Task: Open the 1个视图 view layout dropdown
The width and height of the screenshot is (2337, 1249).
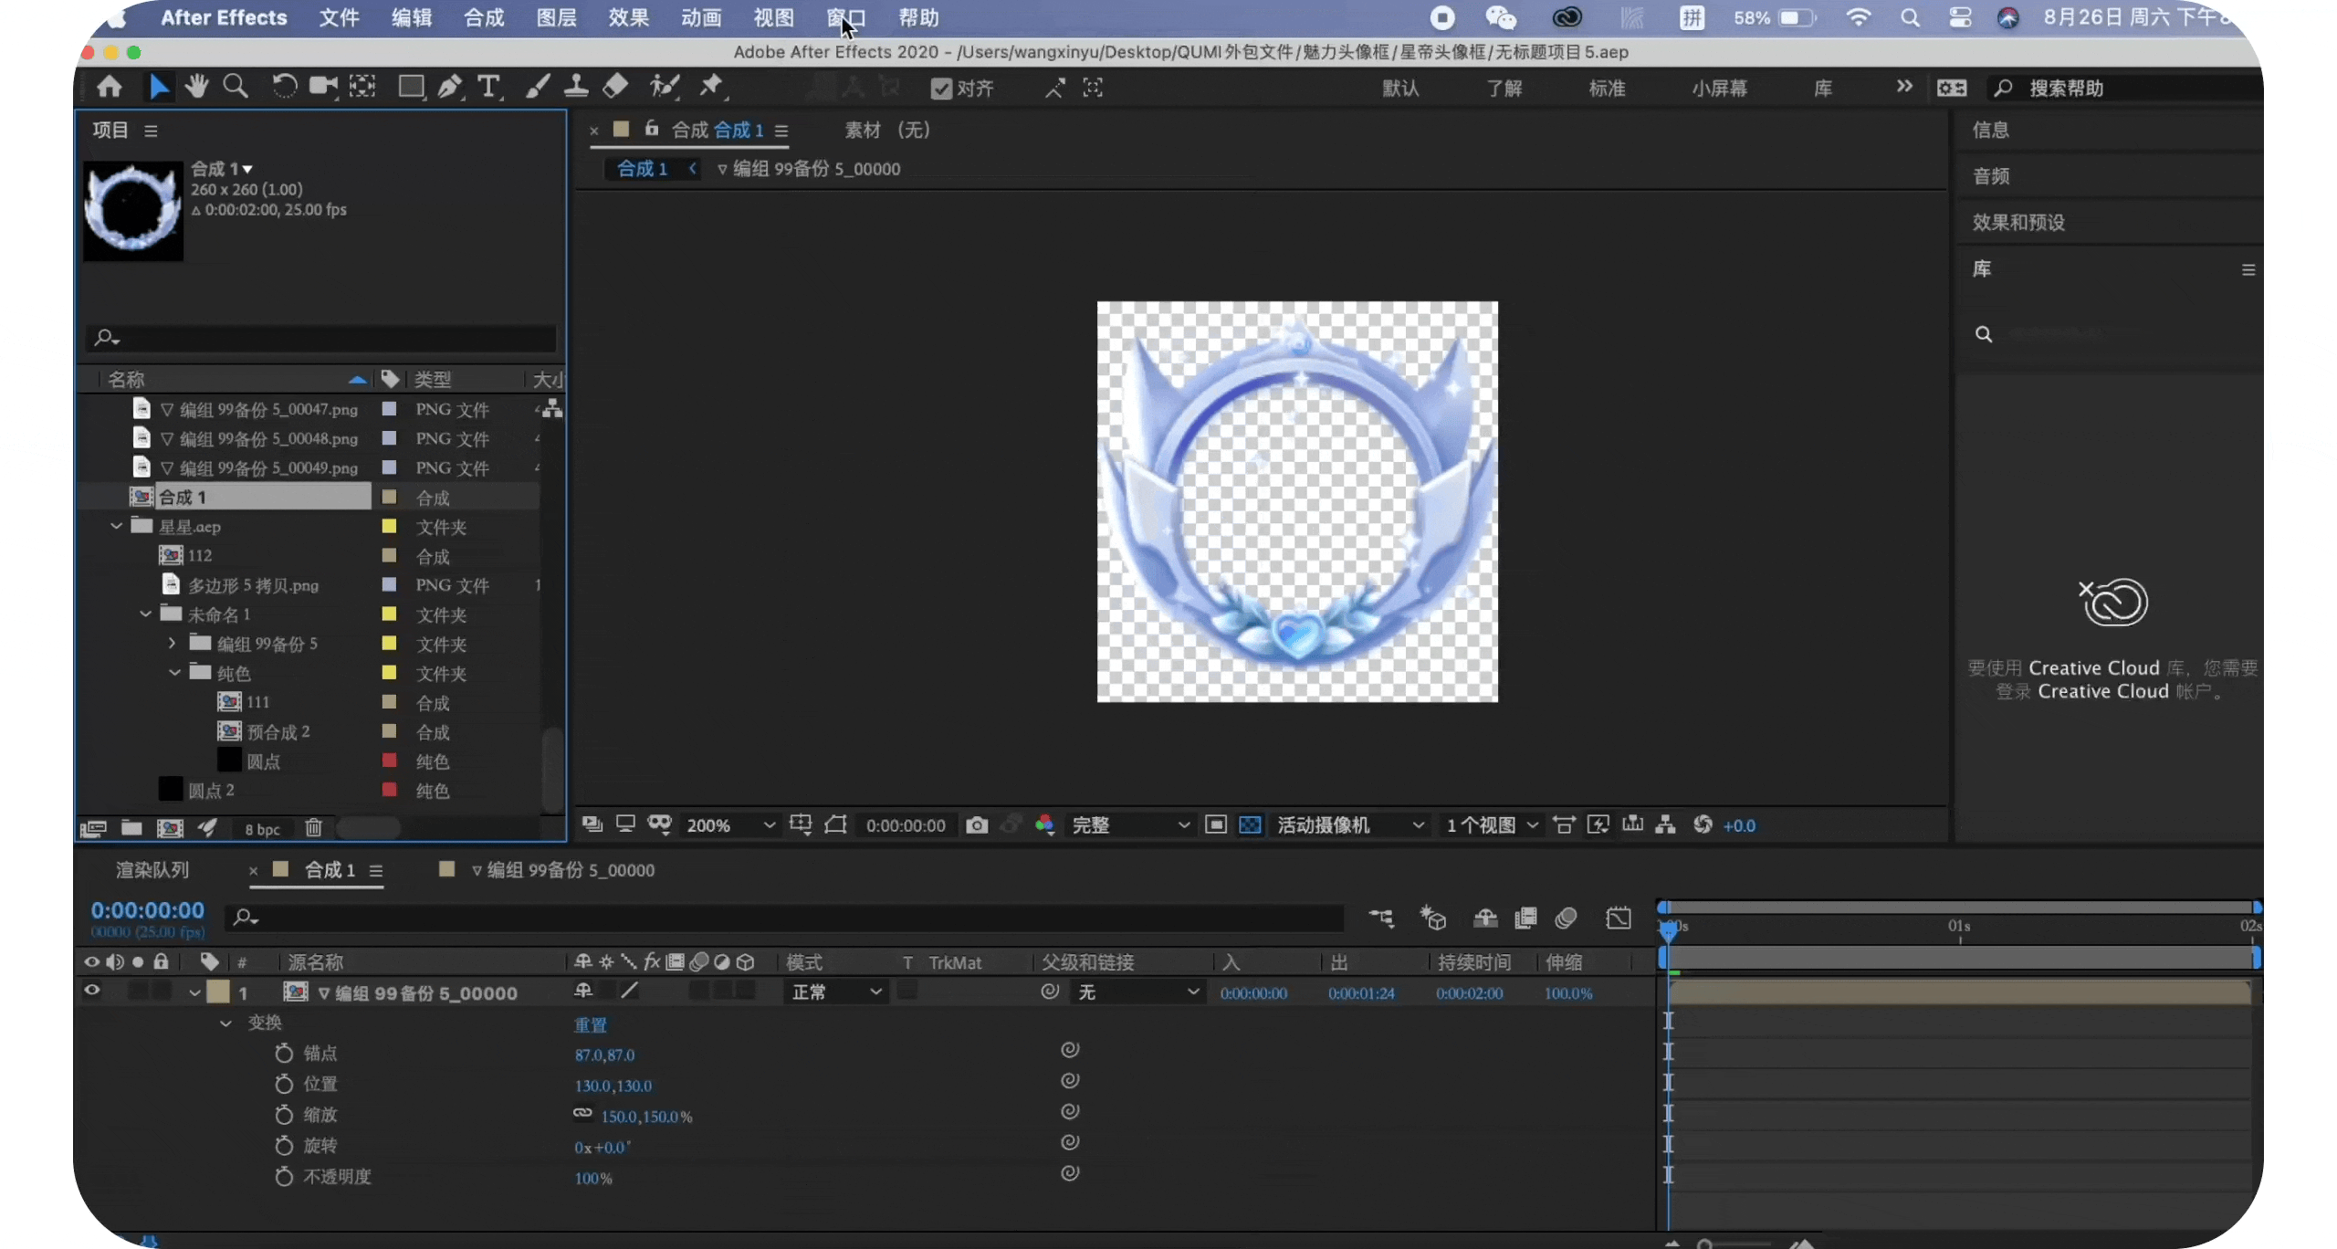Action: (x=1492, y=825)
